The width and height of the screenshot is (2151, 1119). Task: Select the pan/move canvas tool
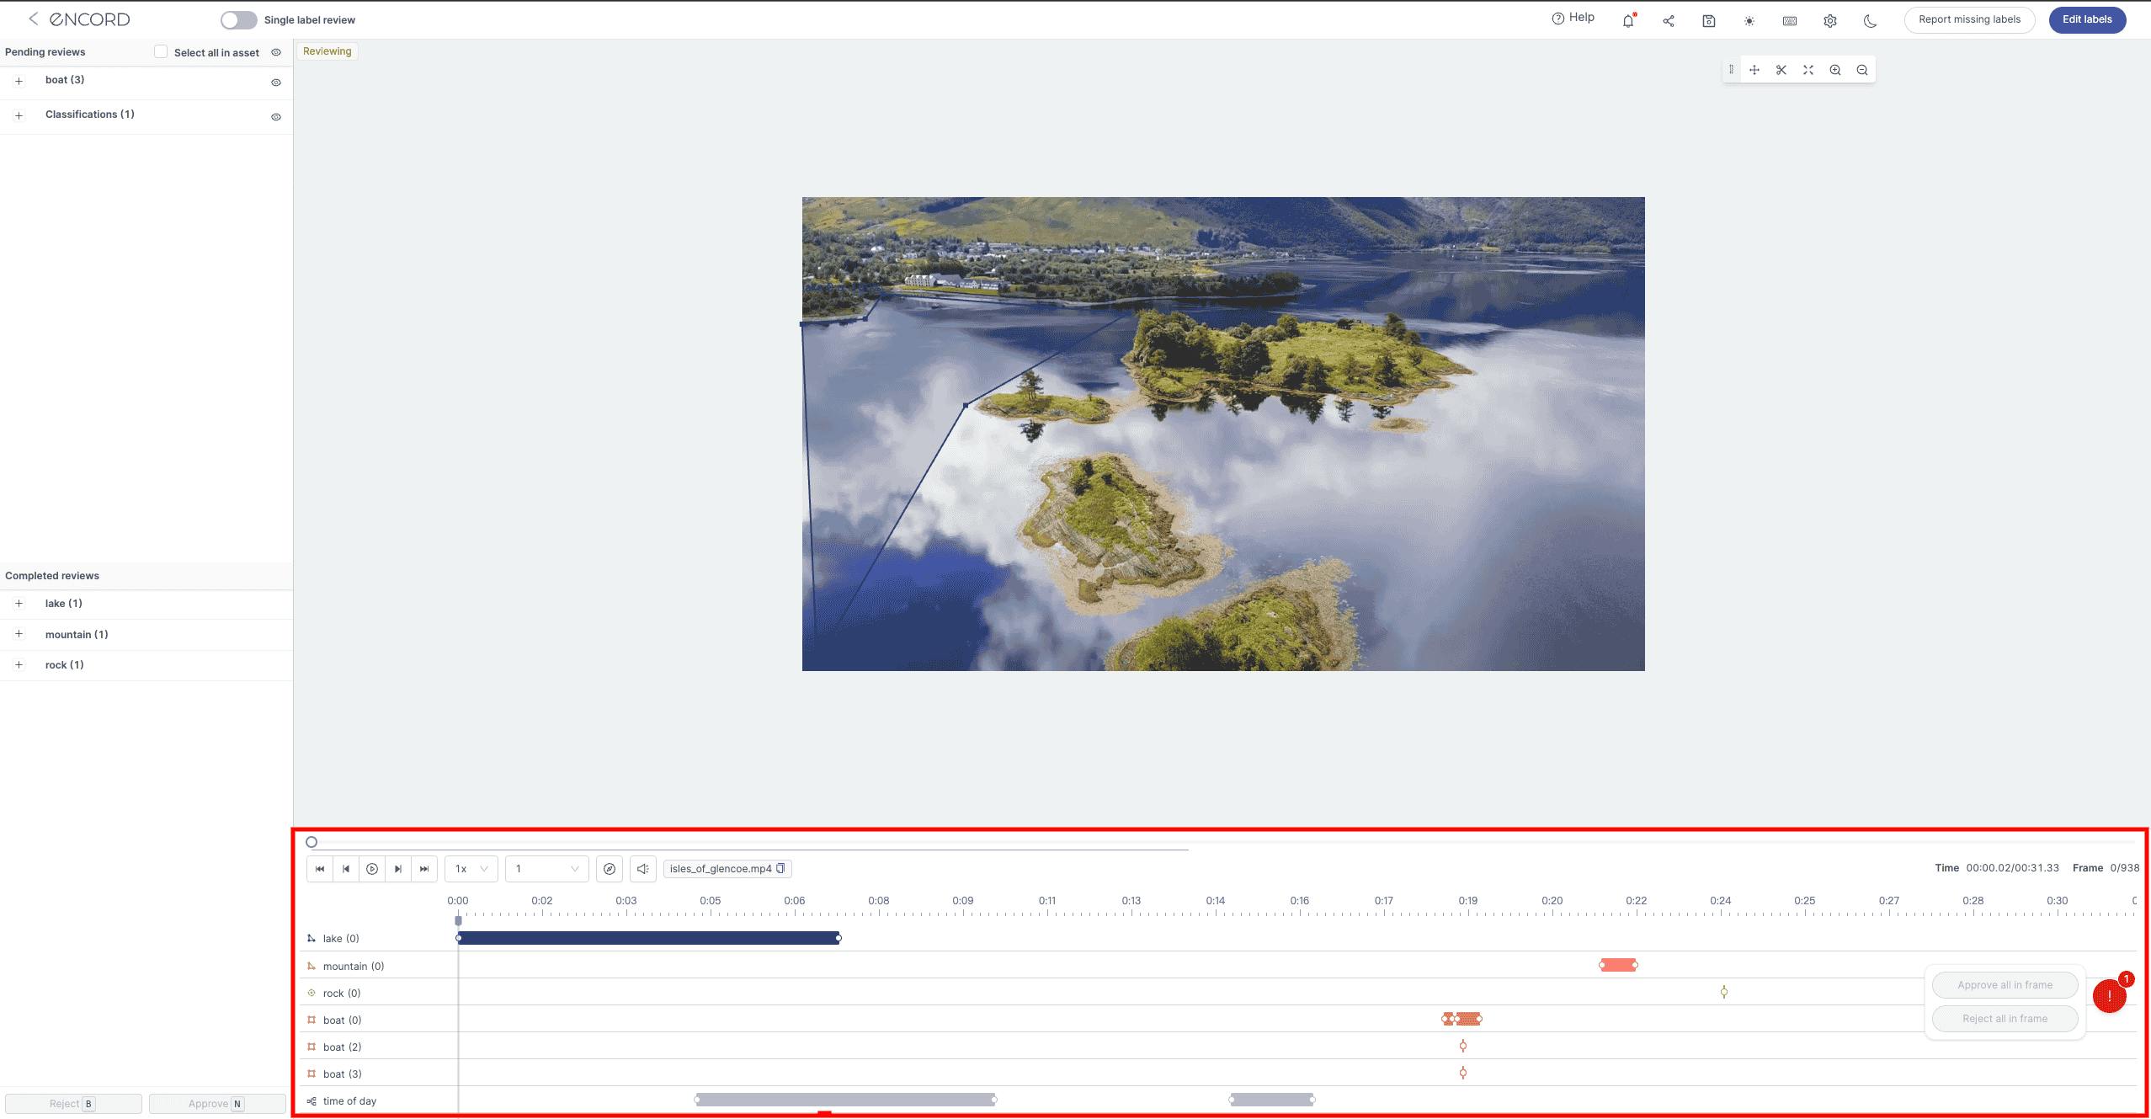[1754, 70]
